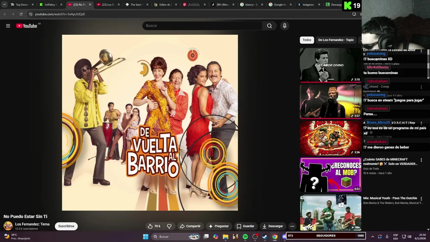Open ¿Reconoces al mob? Minecraft thumbnail
This screenshot has height=242, width=430.
331,175
